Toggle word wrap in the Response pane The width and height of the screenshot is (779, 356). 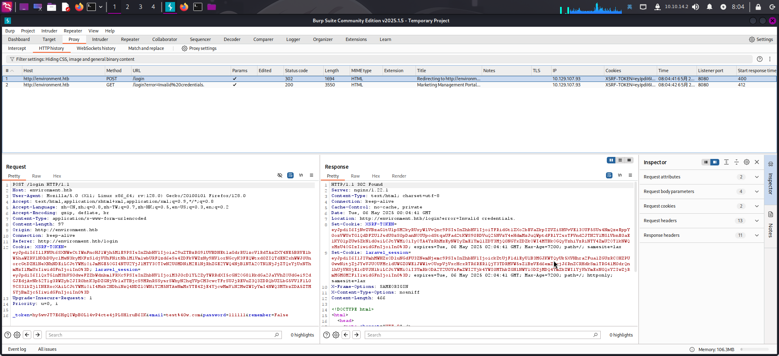609,176
